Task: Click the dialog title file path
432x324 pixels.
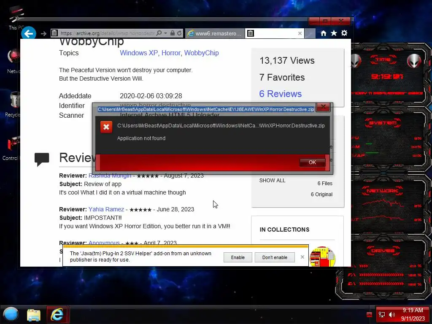Action: pos(206,109)
